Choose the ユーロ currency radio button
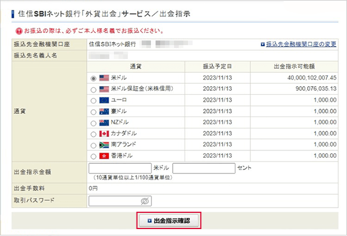 coord(94,101)
